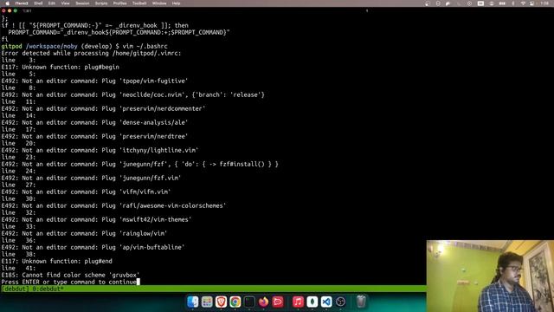Click the leftmost status icon in menu bar
The image size is (554, 312).
pyautogui.click(x=428, y=3)
